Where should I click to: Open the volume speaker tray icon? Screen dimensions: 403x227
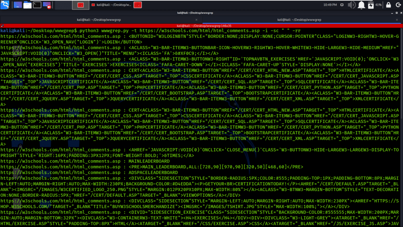click(351, 5)
